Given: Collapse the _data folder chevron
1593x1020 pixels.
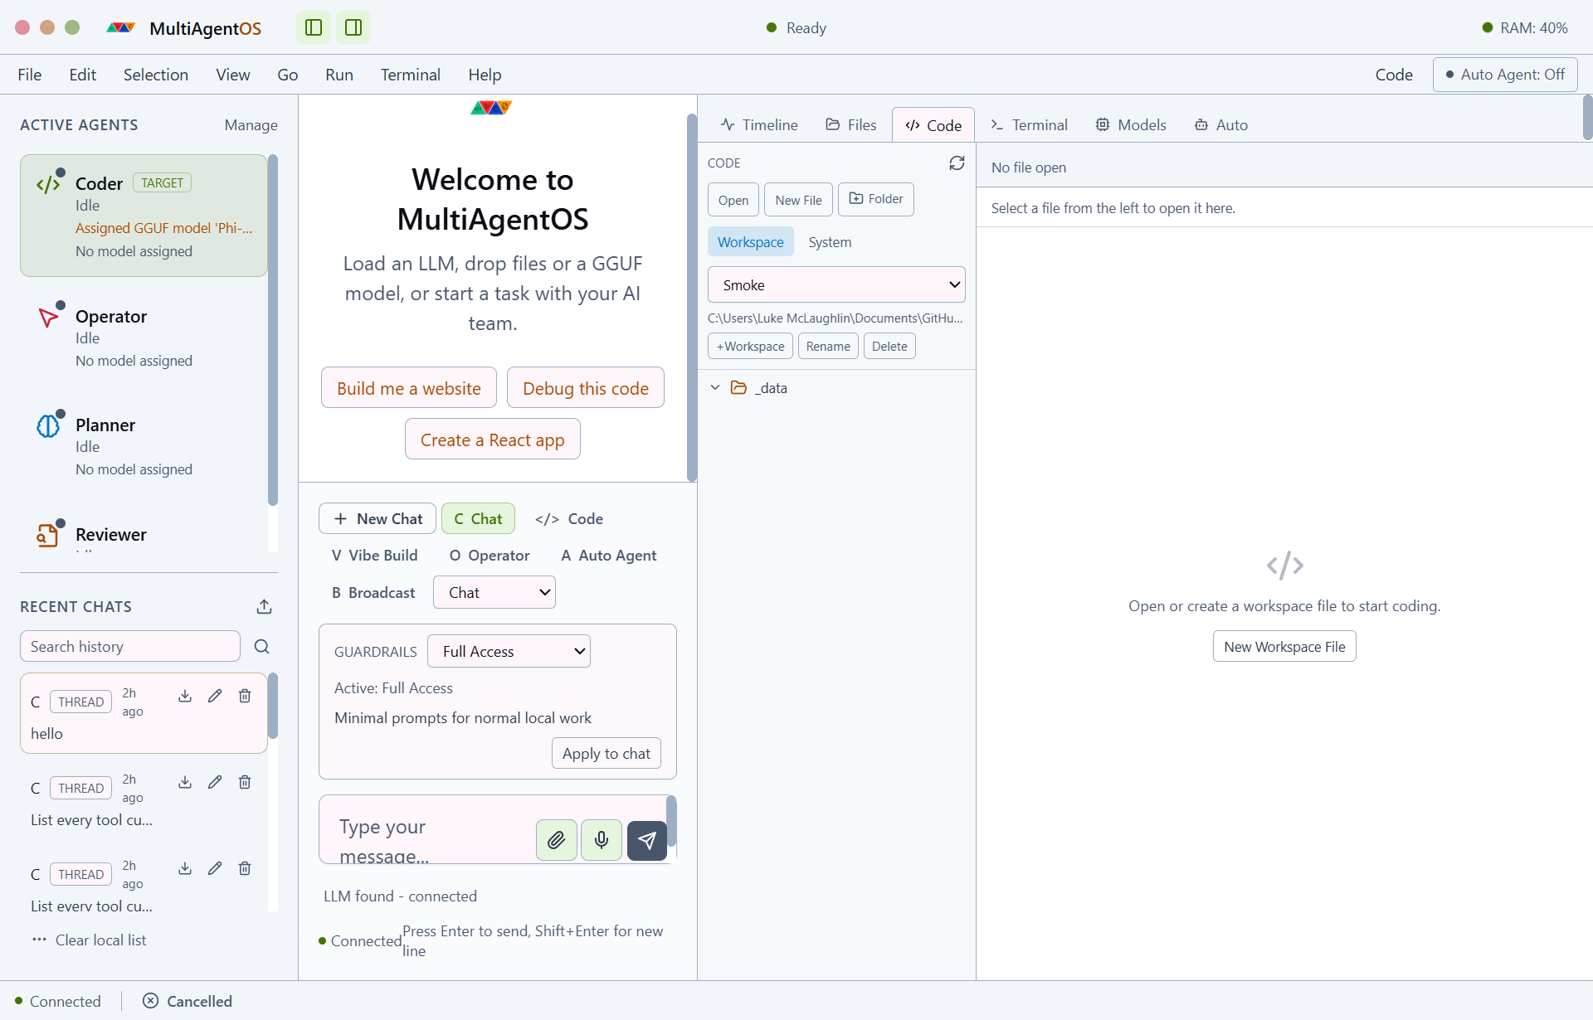Looking at the screenshot, I should click(x=715, y=388).
